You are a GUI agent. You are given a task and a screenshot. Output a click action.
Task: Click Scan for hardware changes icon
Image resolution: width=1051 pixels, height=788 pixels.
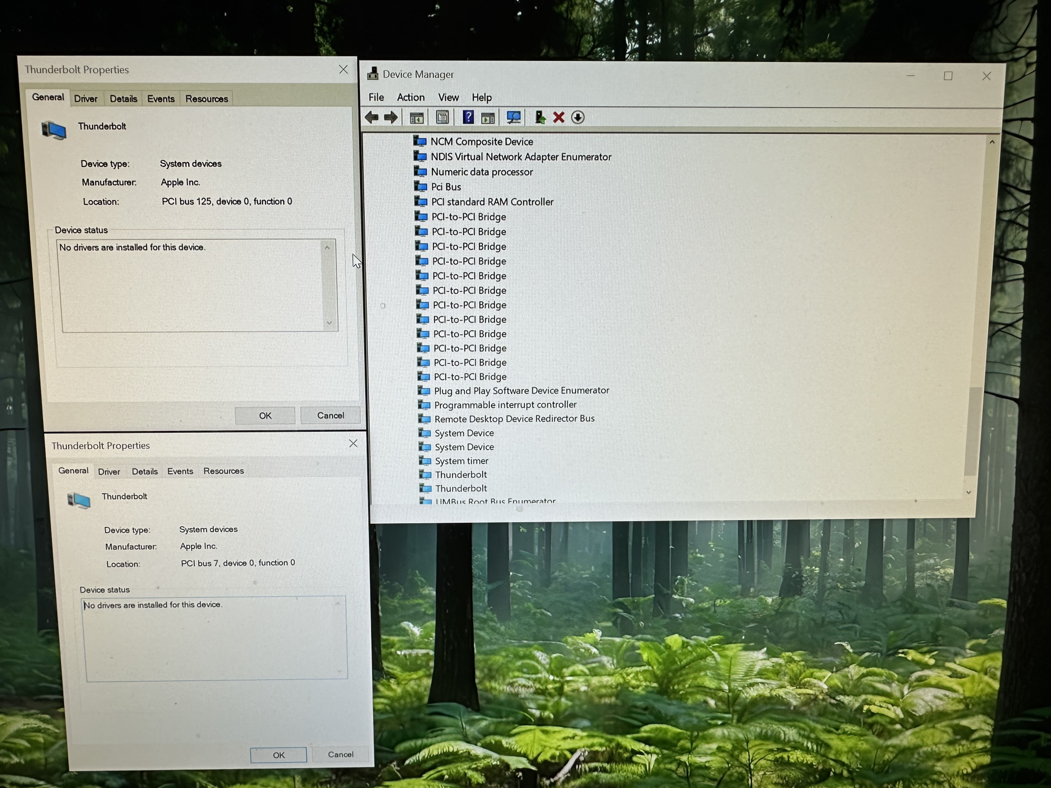(x=513, y=117)
